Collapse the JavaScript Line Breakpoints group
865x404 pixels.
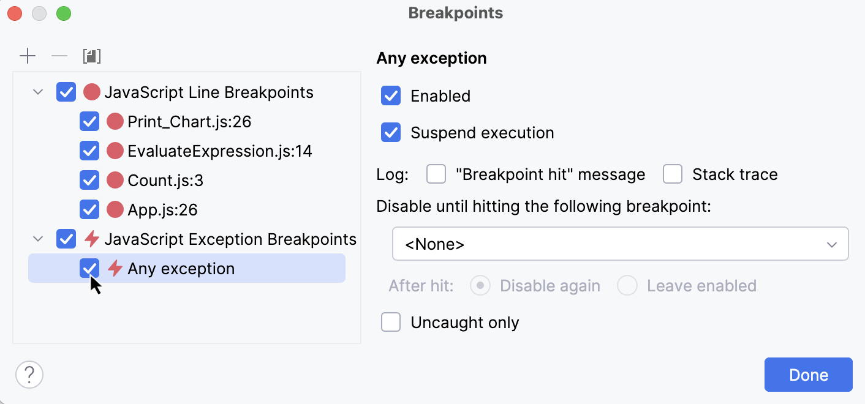coord(37,91)
